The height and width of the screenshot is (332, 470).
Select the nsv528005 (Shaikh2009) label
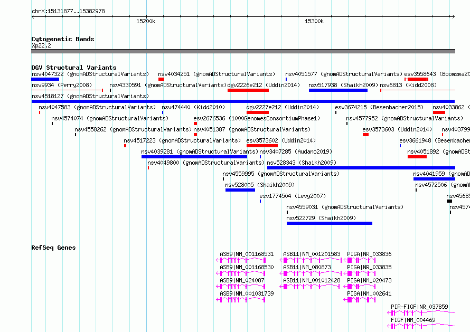point(260,185)
